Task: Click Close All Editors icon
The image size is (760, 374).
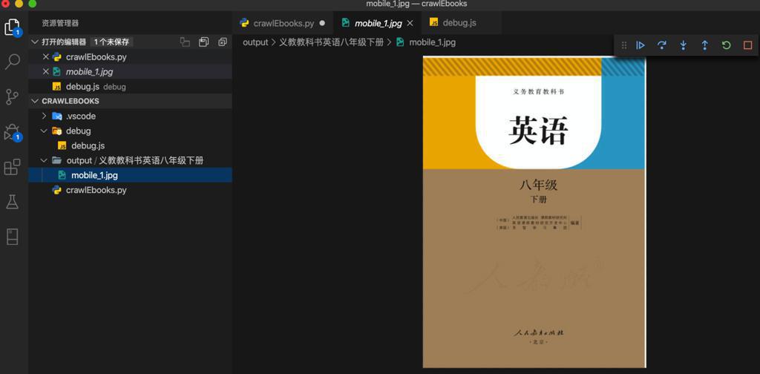Action: 223,42
